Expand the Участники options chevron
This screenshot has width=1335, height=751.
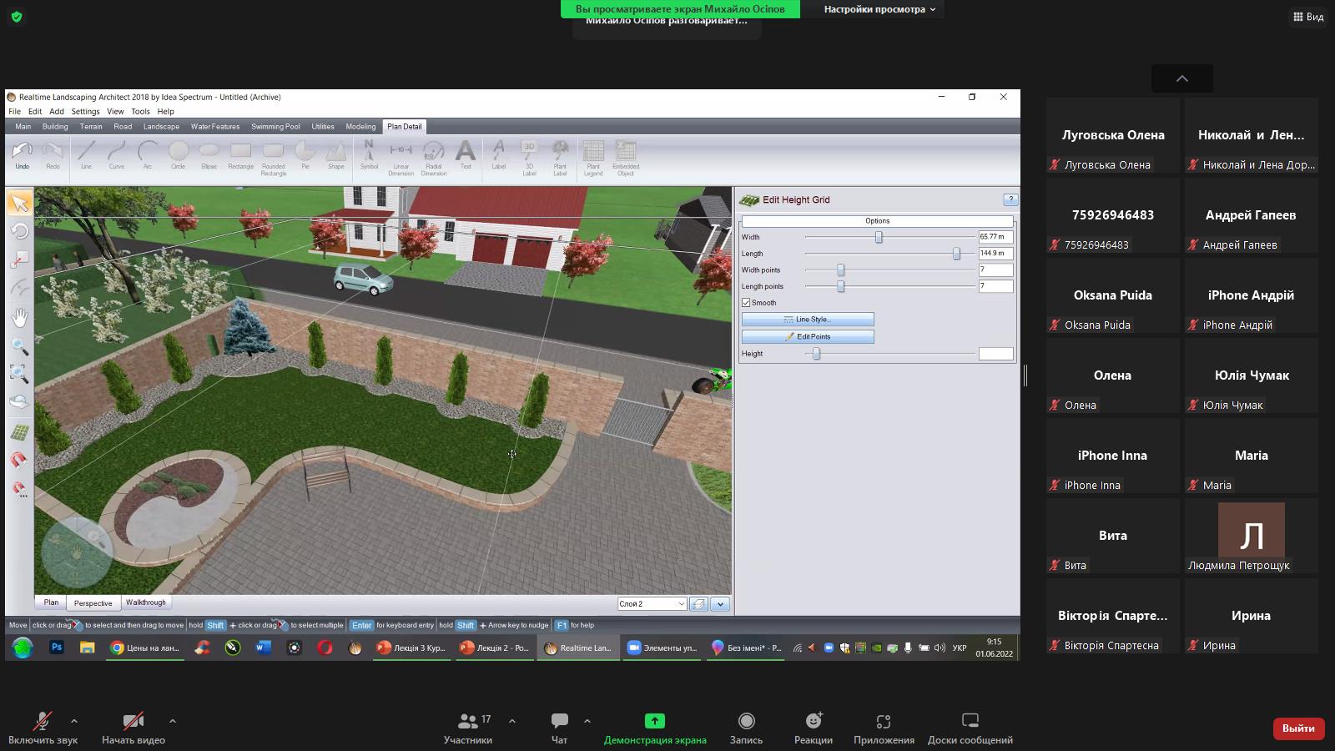(x=512, y=721)
